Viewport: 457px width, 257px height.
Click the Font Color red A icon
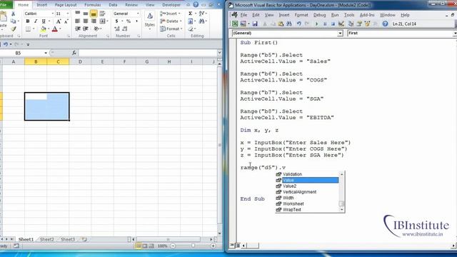(x=55, y=29)
